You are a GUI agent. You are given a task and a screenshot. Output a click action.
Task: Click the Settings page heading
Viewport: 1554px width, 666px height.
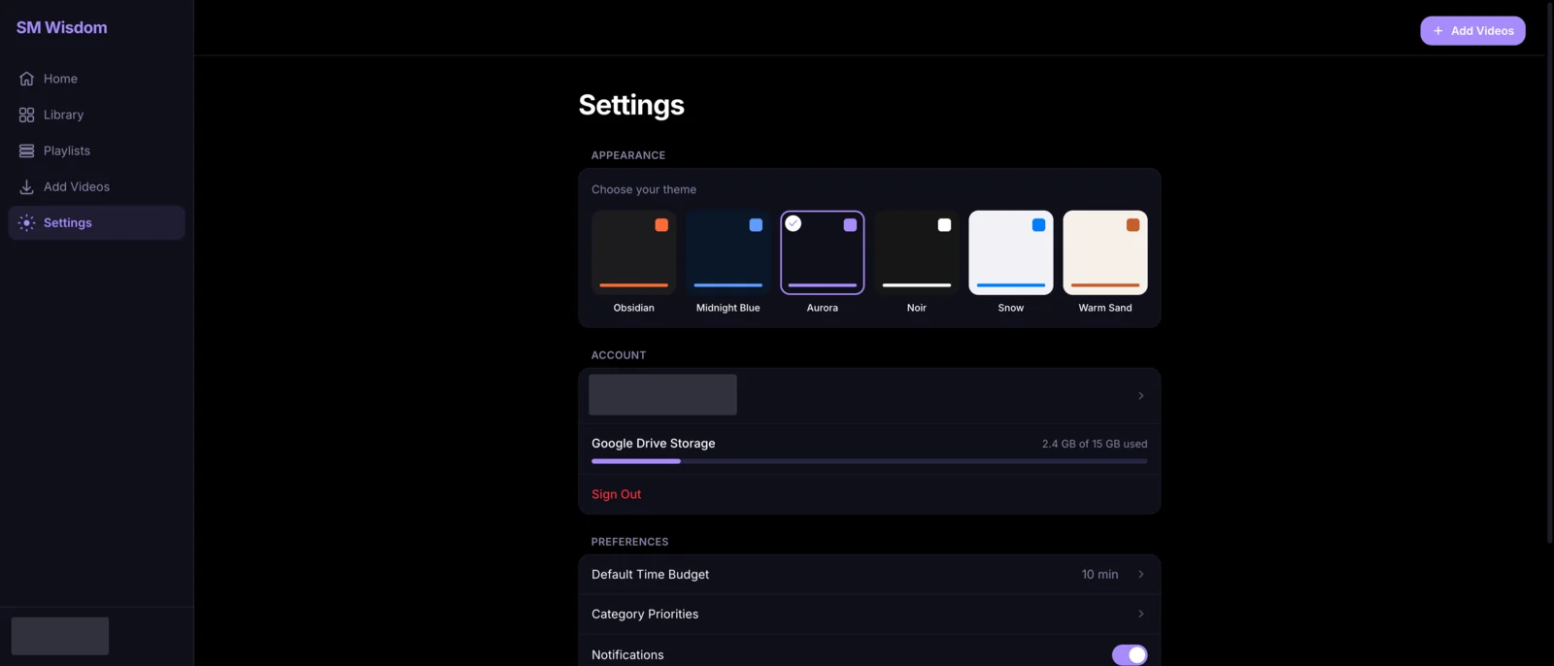click(631, 105)
